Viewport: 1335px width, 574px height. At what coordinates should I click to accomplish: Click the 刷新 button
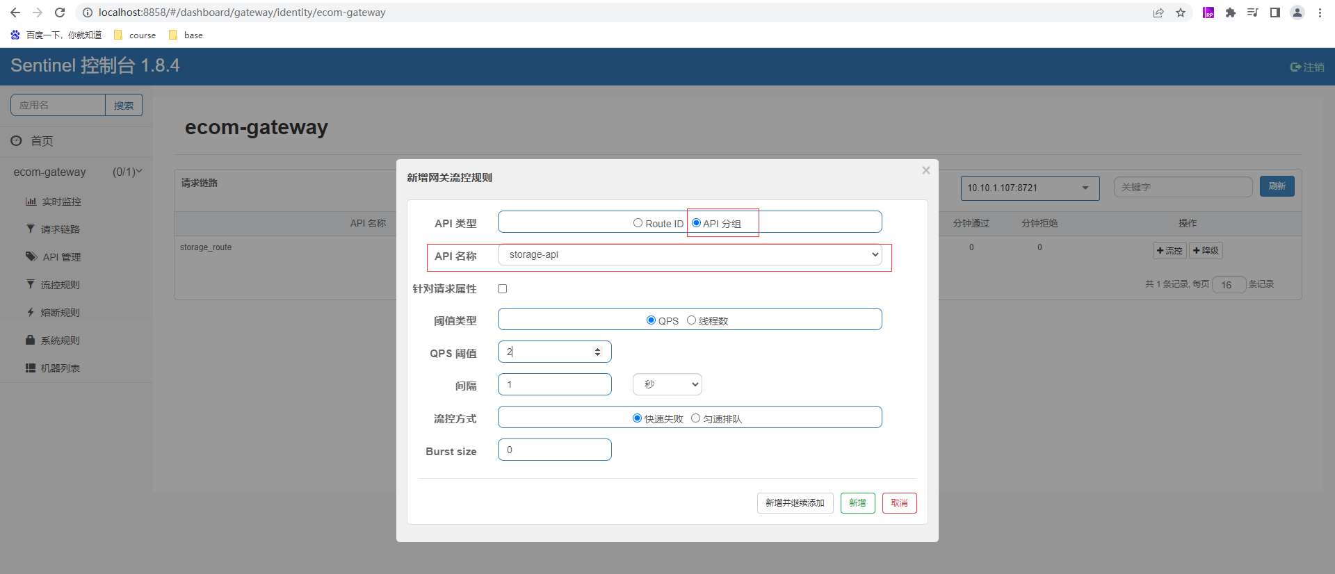tap(1277, 186)
